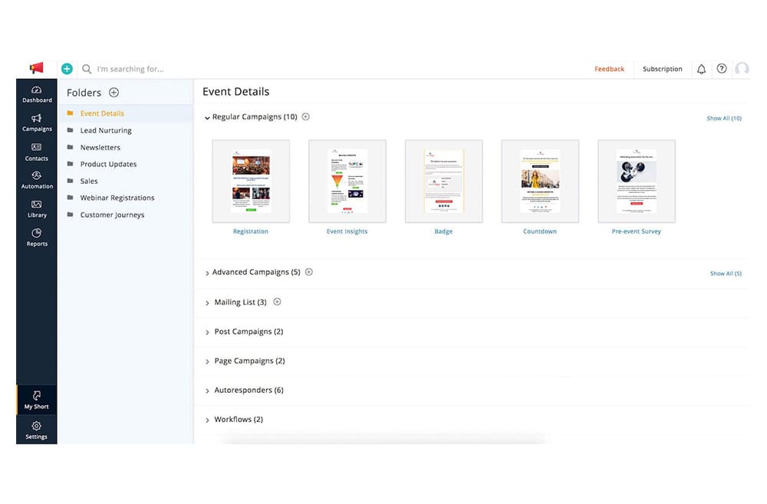The width and height of the screenshot is (767, 504).
Task: Add a Regular Campaign with plus icon
Action: pos(306,116)
